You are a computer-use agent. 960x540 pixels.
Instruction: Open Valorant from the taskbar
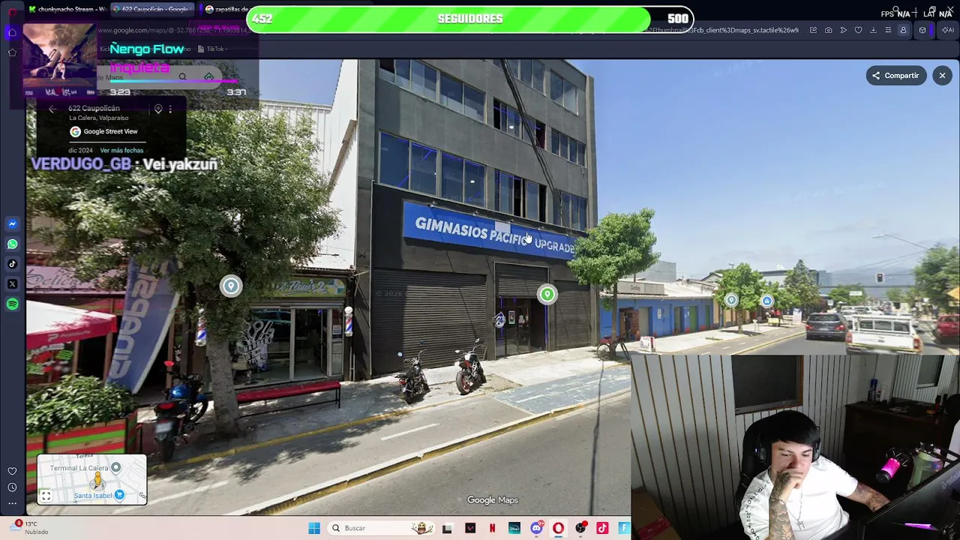click(470, 528)
